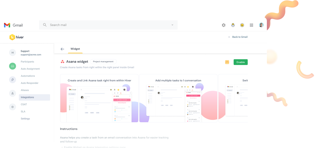Click the back arrow beside Widget tab

click(x=62, y=49)
